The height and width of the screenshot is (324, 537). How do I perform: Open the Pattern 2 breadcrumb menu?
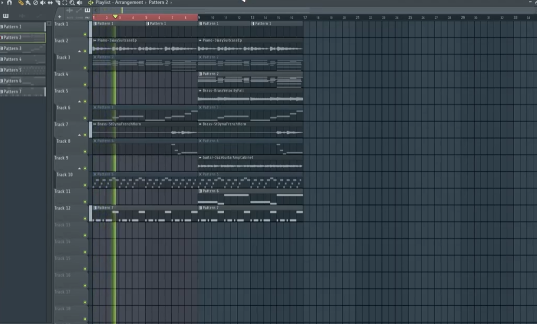[x=158, y=3]
